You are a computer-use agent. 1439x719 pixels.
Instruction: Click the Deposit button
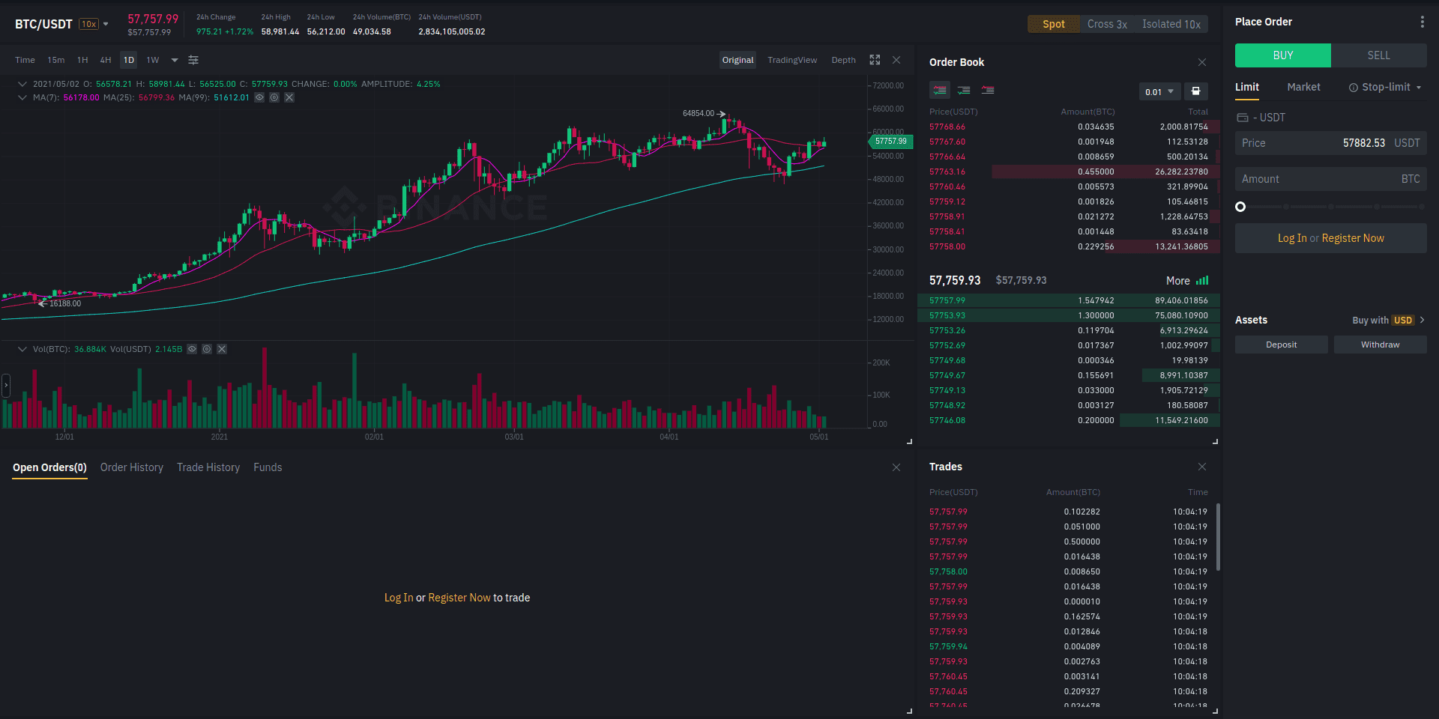(x=1281, y=345)
